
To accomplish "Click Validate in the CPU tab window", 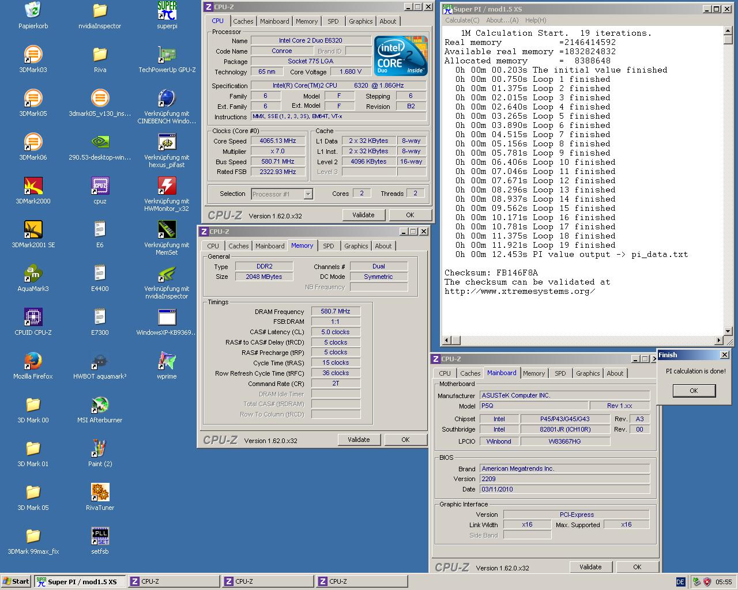I will click(363, 215).
